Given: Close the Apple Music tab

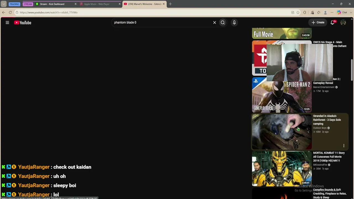Looking at the screenshot, I should 119,4.
